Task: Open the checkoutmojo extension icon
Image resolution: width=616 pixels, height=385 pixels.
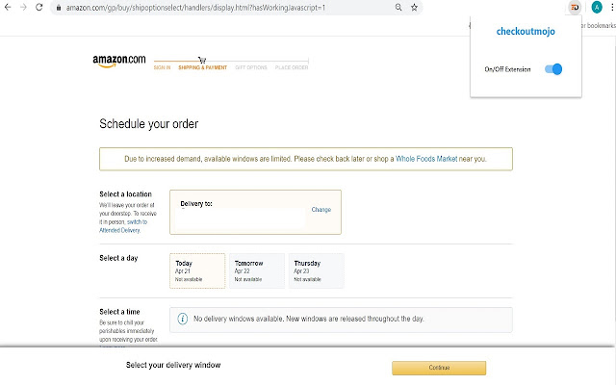Action: tap(574, 7)
